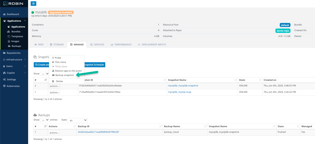Viewport: 315px width, 144px height.
Task: Click the hamburger menu toggle button
Action: pos(33,4)
